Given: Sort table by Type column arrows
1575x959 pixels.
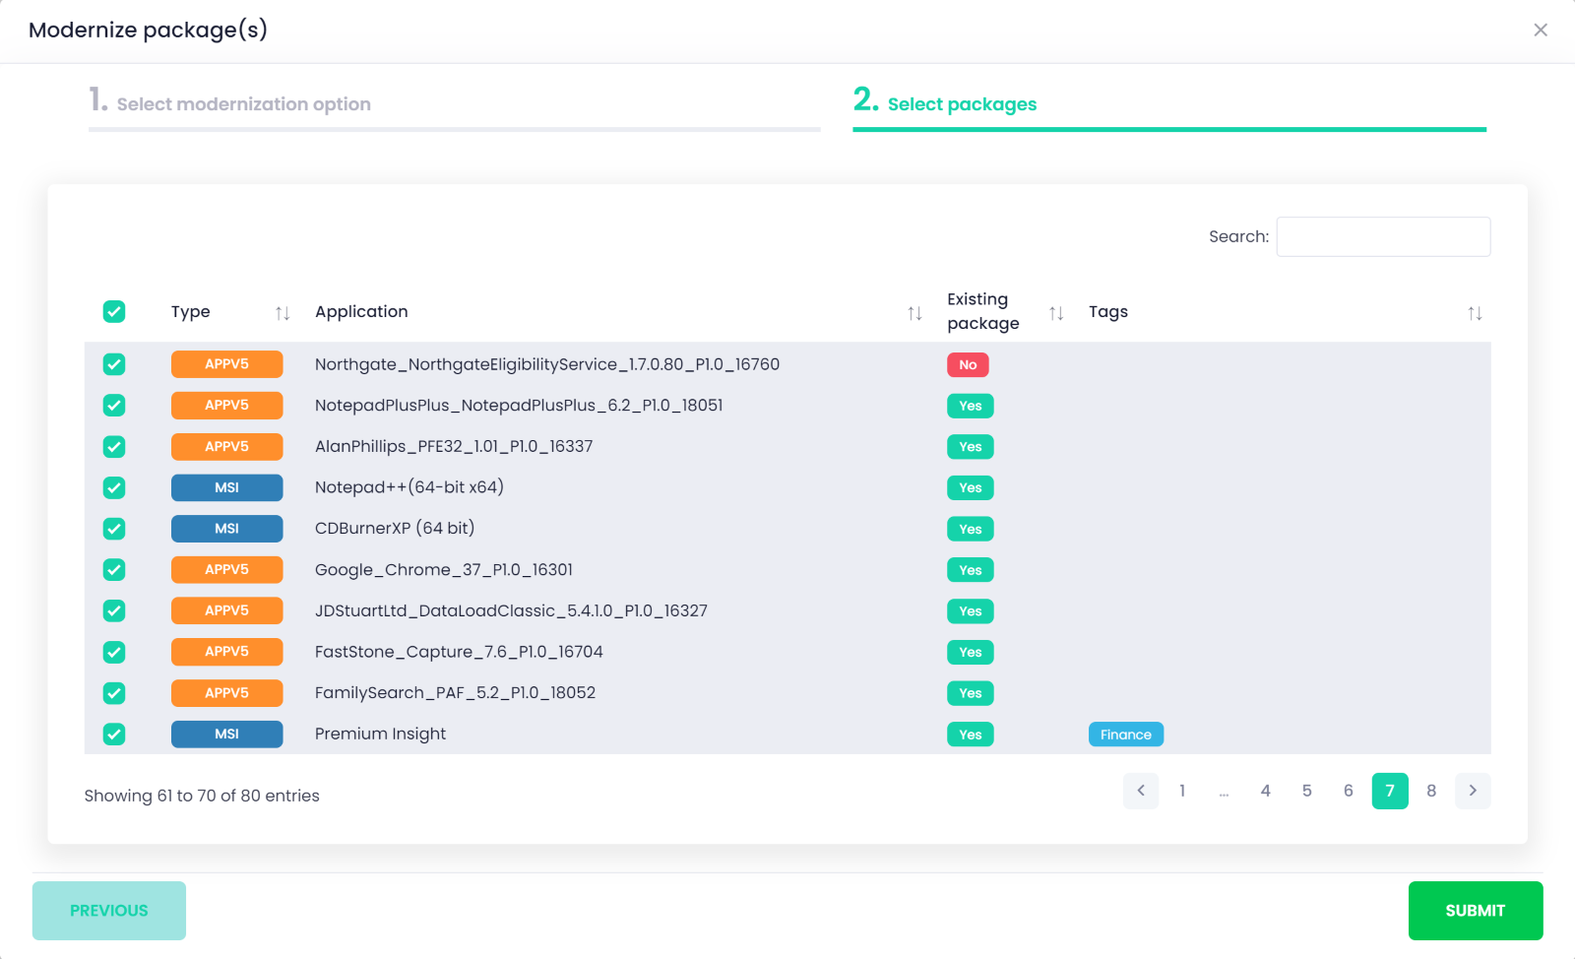Looking at the screenshot, I should click(283, 313).
